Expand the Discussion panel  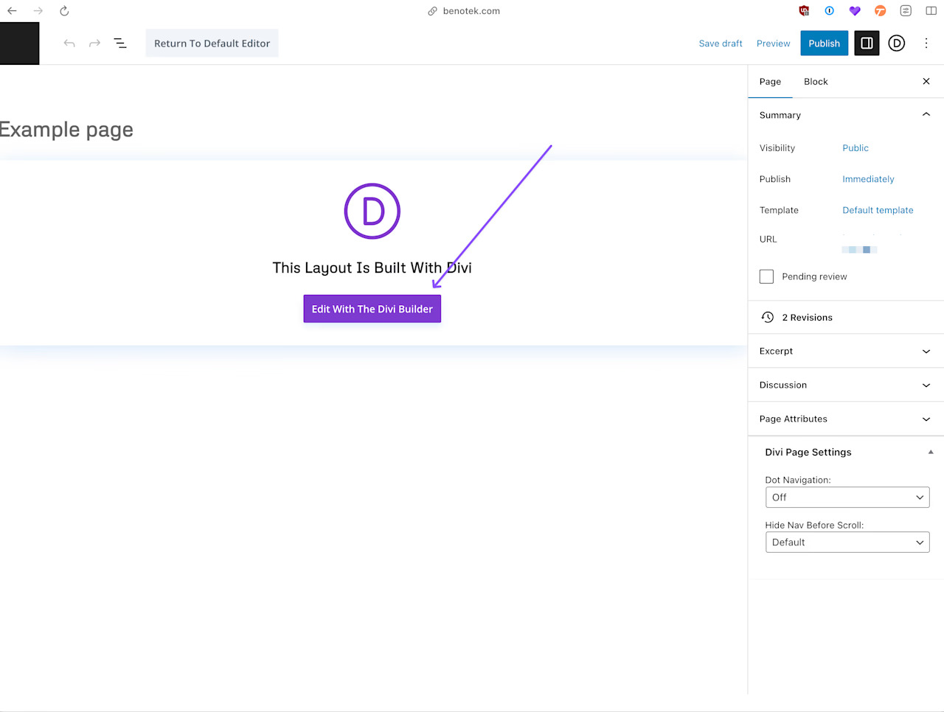click(x=926, y=385)
